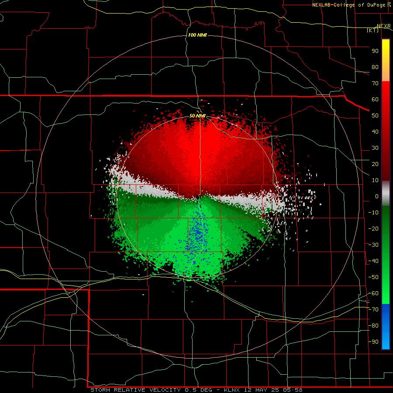Click the "KLNX" radar site identifier
The height and width of the screenshot is (393, 393).
[232, 390]
